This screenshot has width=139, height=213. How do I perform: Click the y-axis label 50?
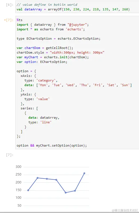tap(19, 206)
